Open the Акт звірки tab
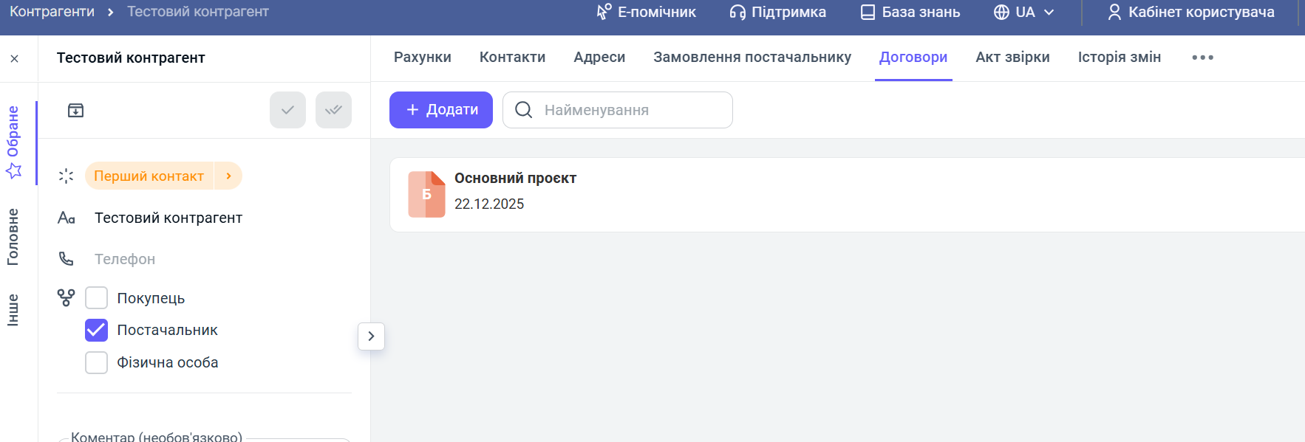 click(x=1012, y=58)
